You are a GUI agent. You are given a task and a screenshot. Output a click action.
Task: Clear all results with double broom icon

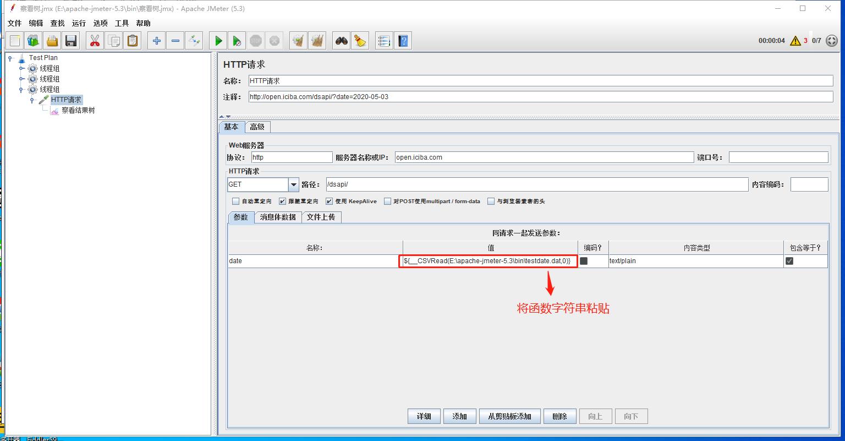[317, 41]
